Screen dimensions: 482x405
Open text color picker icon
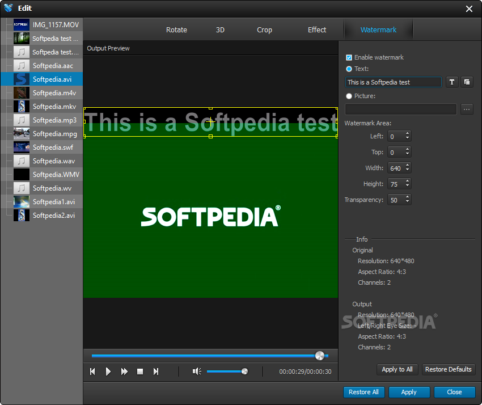(467, 82)
